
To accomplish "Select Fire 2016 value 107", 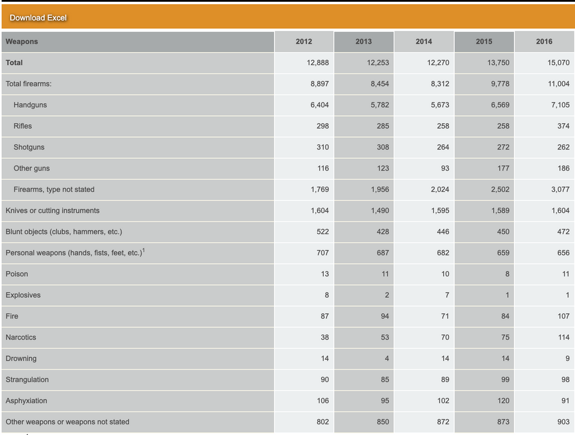I will (x=564, y=316).
